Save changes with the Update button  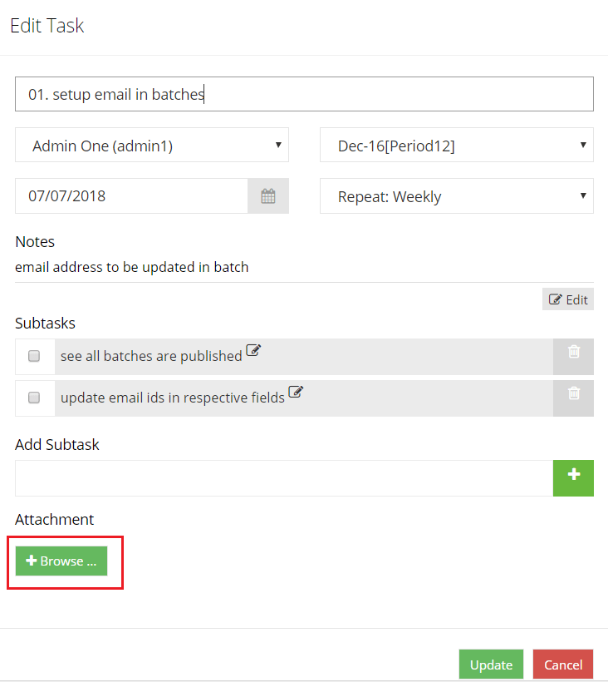(x=491, y=665)
